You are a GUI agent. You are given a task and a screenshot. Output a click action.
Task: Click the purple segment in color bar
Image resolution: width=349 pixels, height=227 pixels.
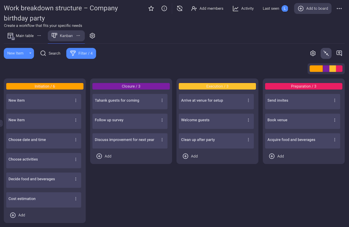[326, 69]
